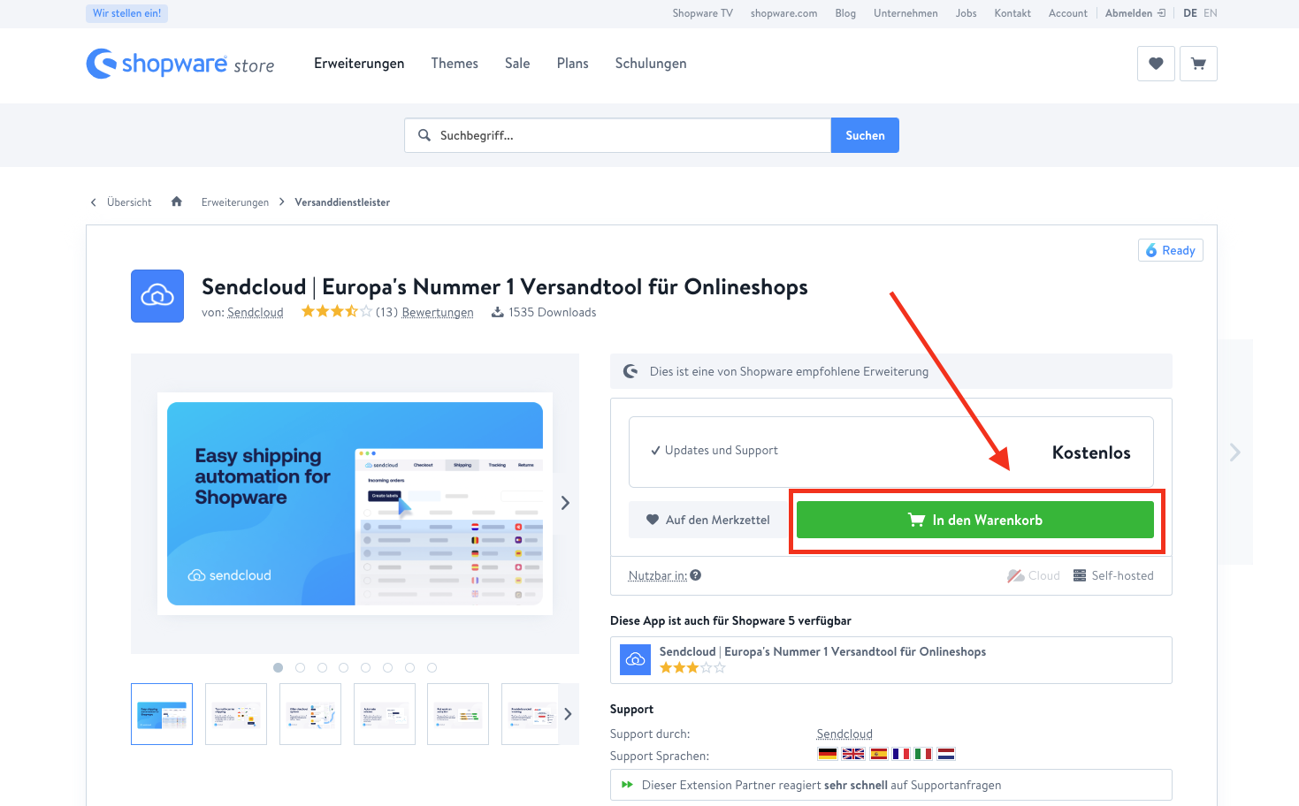1299x806 pixels.
Task: Open the Bewertungen link
Action: (438, 312)
